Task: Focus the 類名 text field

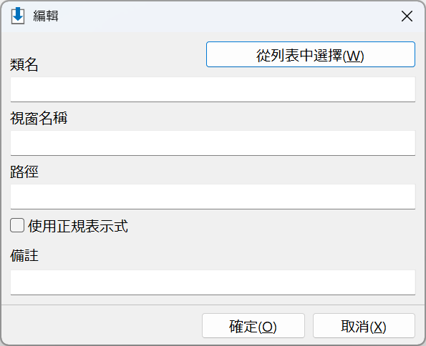Action: pos(213,89)
